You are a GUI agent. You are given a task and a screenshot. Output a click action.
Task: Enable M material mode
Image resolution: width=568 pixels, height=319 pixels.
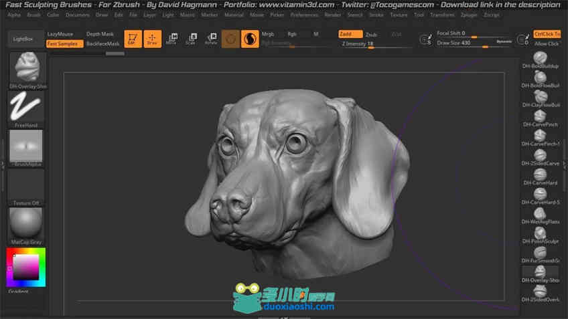click(x=316, y=34)
